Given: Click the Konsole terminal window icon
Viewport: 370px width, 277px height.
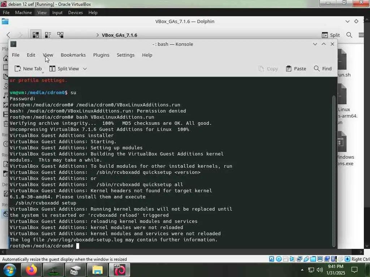Looking at the screenshot, I should (13, 44).
